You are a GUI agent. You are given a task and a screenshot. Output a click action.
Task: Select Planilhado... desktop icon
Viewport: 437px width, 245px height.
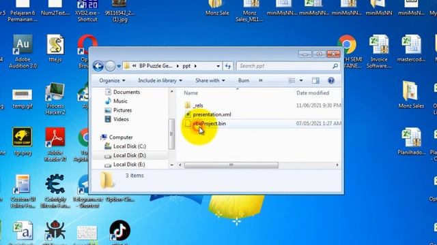point(411,141)
